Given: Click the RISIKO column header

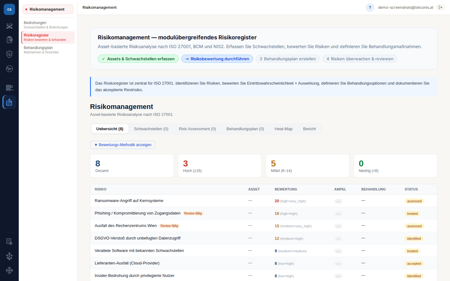Looking at the screenshot, I should click(101, 189).
